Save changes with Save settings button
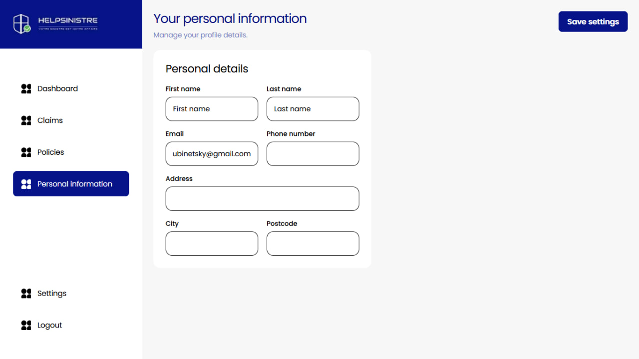 pos(593,21)
